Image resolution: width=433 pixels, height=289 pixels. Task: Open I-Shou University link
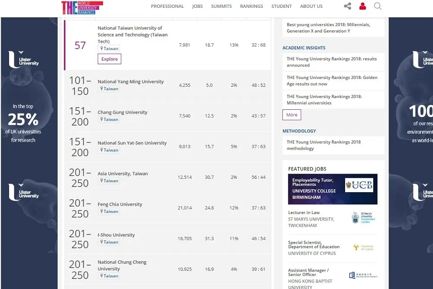point(116,235)
